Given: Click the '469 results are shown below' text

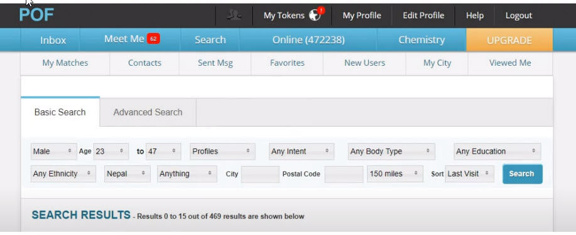Looking at the screenshot, I should (x=257, y=216).
